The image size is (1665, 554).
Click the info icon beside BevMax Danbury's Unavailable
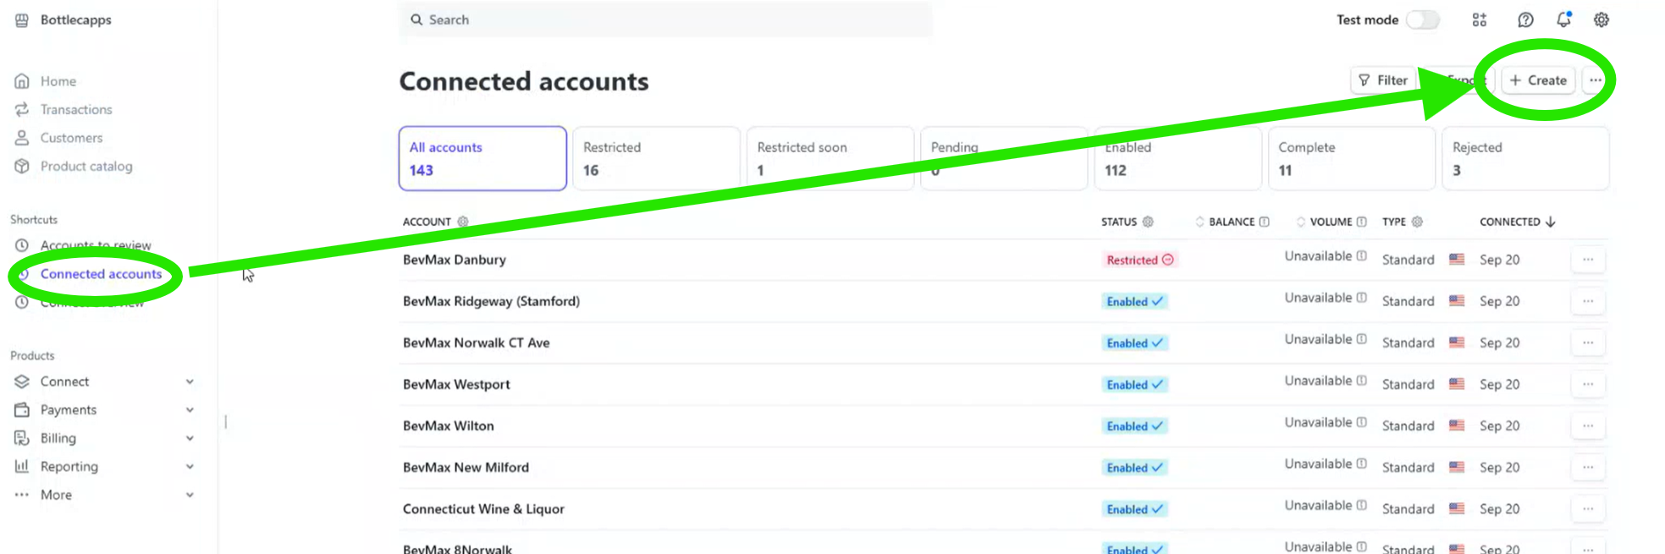pos(1361,255)
